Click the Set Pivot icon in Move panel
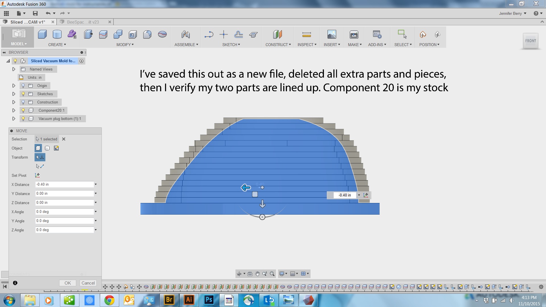The image size is (546, 307). [x=37, y=175]
